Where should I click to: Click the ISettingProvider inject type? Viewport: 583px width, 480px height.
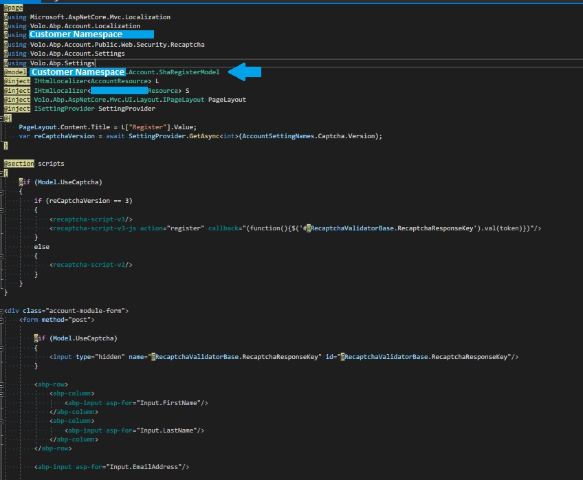click(x=64, y=109)
